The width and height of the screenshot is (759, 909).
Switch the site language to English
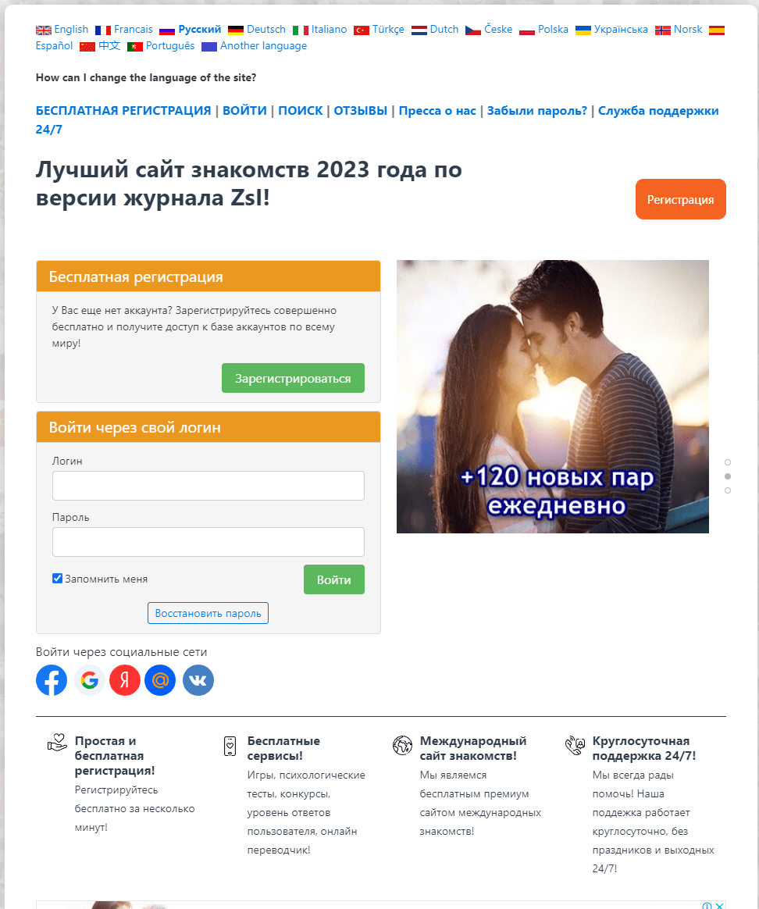[x=62, y=30]
